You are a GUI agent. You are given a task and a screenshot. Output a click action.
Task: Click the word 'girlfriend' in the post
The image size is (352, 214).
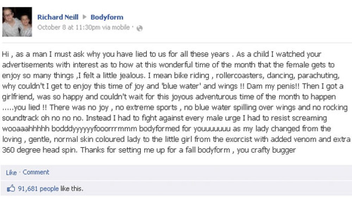(x=18, y=97)
